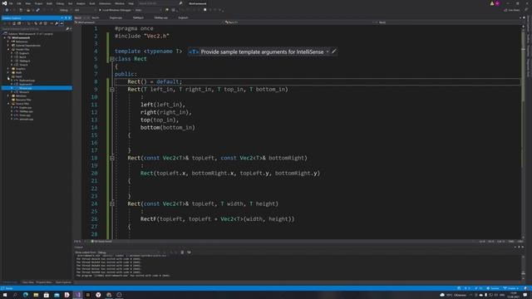Open the Show output from dropdown
532x299 pixels.
tap(128, 252)
